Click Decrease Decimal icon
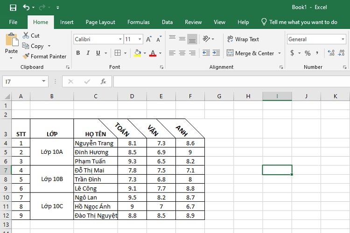The height and width of the screenshot is (233, 350). 342,53
